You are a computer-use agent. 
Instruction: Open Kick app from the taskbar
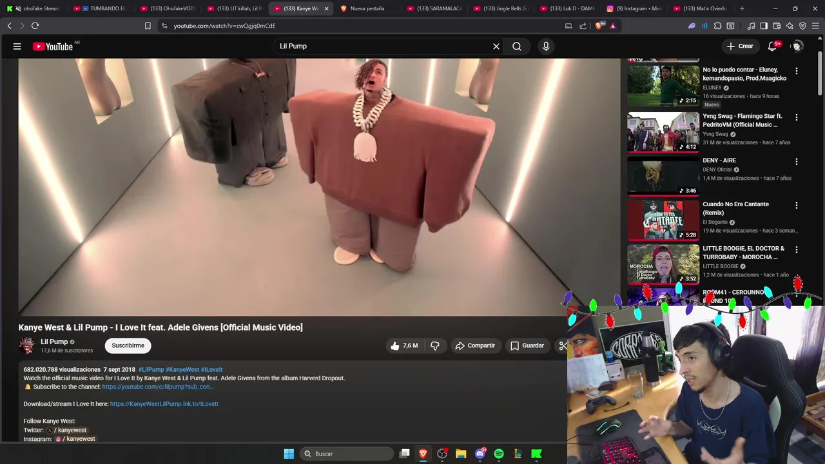[536, 454]
